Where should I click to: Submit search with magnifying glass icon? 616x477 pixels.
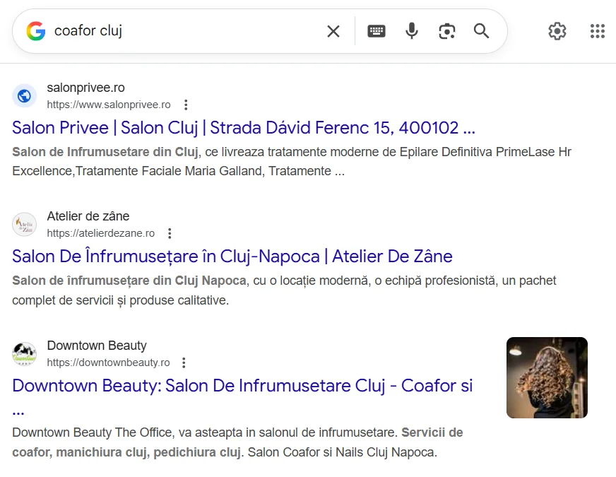[481, 31]
